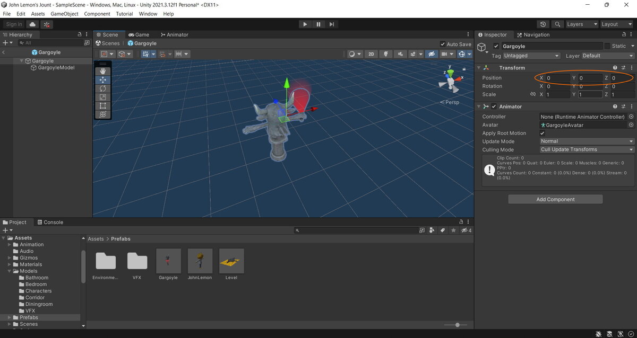Toggle hidden packages visibility in Project

pyautogui.click(x=466, y=230)
